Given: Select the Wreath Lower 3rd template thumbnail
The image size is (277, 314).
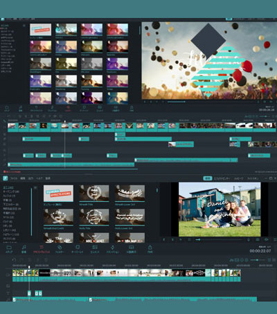Looking at the screenshot, I should pyautogui.click(x=130, y=193).
